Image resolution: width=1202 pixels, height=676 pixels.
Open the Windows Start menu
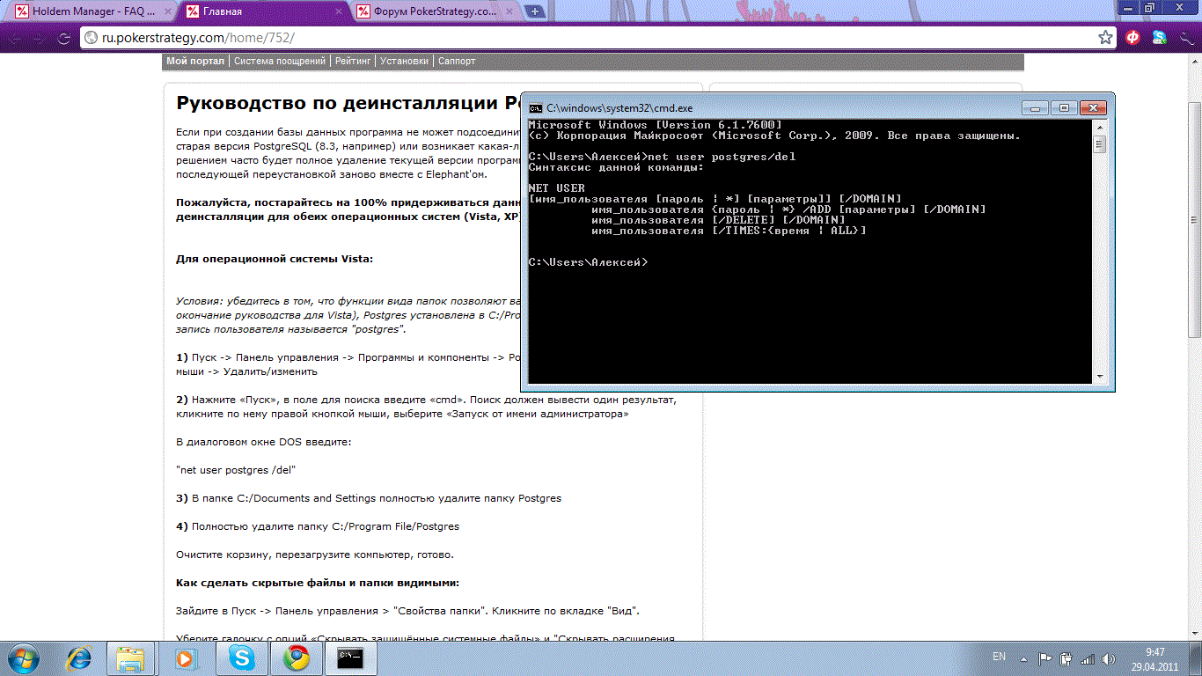click(x=23, y=658)
